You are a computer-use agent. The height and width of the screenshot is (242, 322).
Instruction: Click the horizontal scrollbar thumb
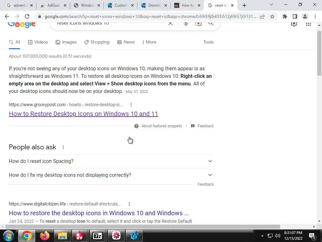[x=143, y=227]
